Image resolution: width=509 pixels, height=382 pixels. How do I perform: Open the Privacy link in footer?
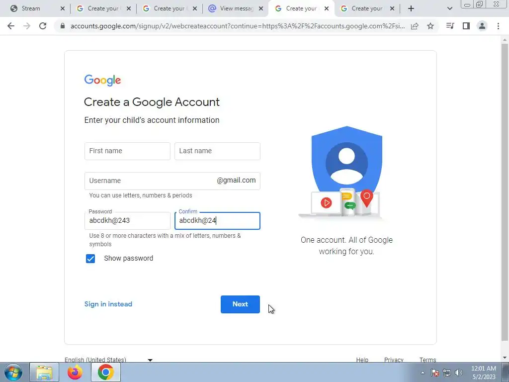394,360
